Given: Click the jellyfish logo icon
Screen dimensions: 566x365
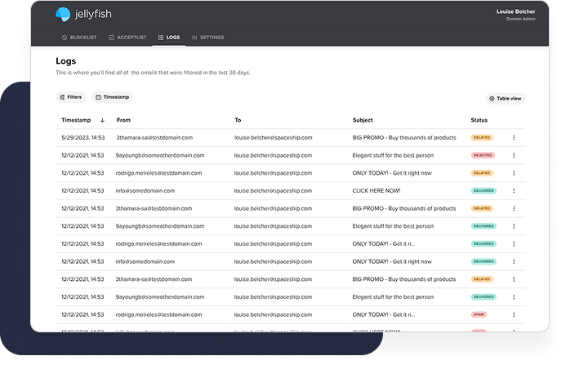Looking at the screenshot, I should click(x=63, y=14).
